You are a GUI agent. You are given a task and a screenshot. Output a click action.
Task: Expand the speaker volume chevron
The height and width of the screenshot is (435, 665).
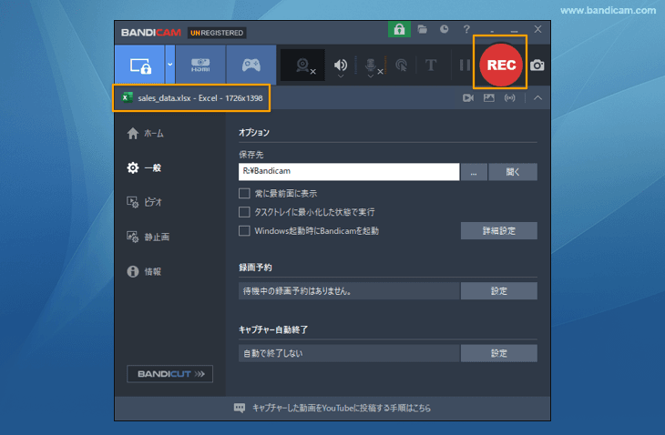340,76
